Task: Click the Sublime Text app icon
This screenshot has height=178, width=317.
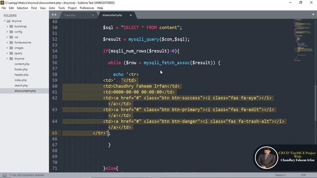Action: (x=2, y=2)
